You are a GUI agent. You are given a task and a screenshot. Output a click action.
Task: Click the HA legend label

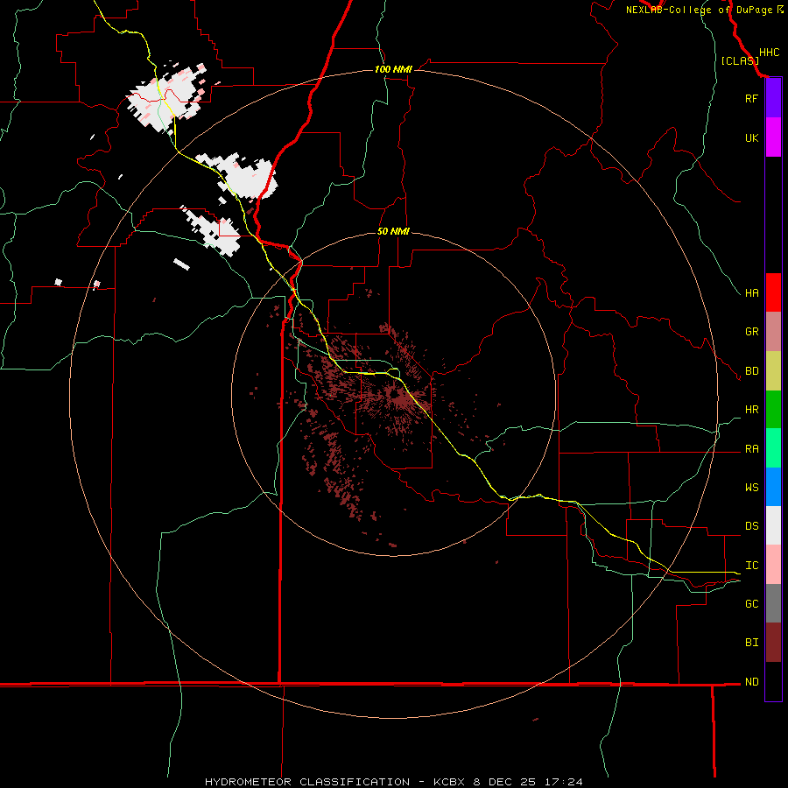coord(751,292)
